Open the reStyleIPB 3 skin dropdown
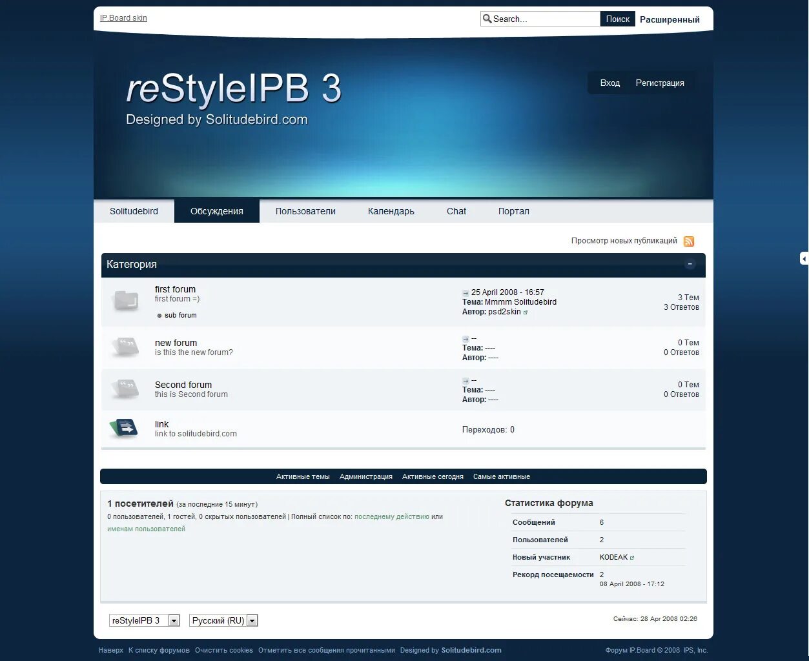809x661 pixels. 144,620
